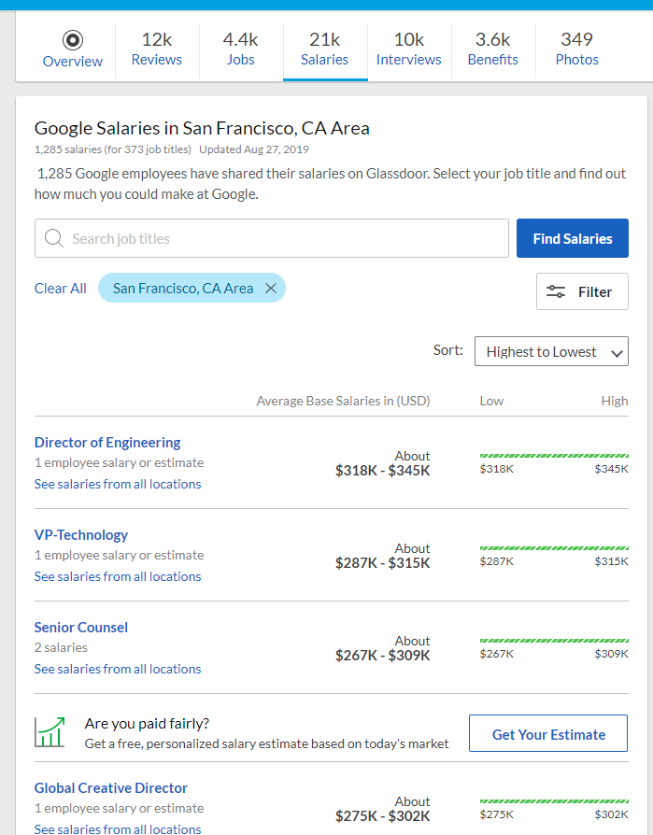This screenshot has width=653, height=835.
Task: Select the Highest to Lowest combo box
Action: pyautogui.click(x=551, y=351)
